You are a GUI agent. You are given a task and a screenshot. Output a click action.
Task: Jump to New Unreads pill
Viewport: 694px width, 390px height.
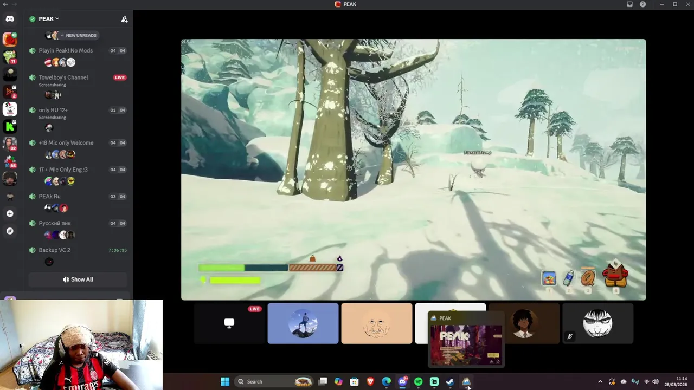tap(78, 35)
